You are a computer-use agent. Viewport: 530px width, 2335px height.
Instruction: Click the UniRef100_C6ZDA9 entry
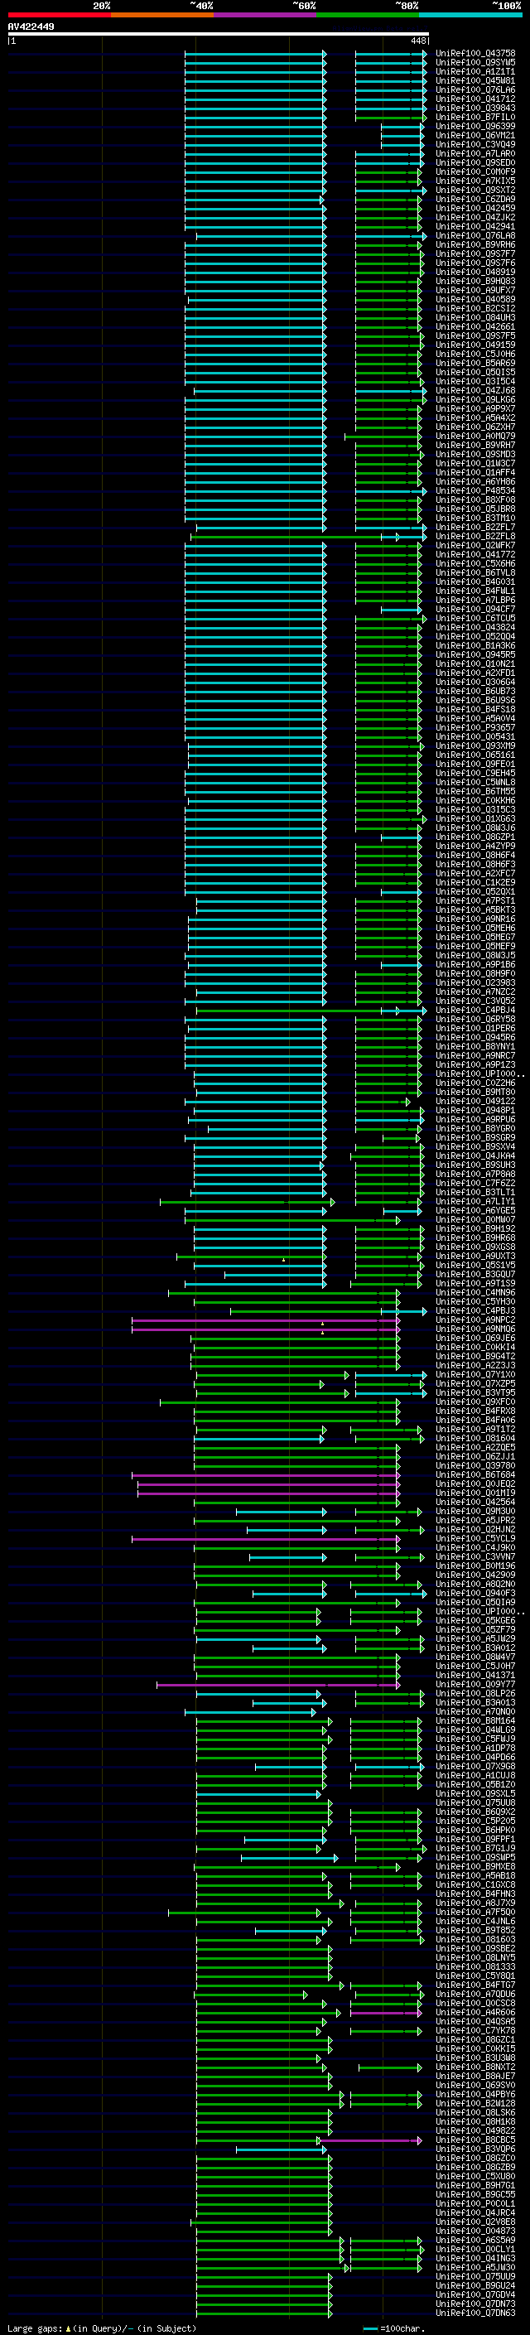click(x=475, y=200)
